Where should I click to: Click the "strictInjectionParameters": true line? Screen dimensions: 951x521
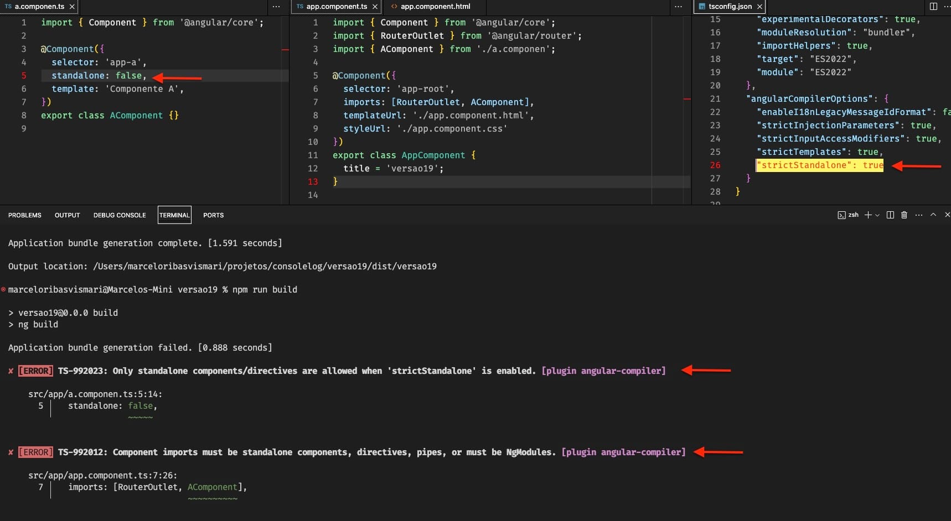click(846, 126)
